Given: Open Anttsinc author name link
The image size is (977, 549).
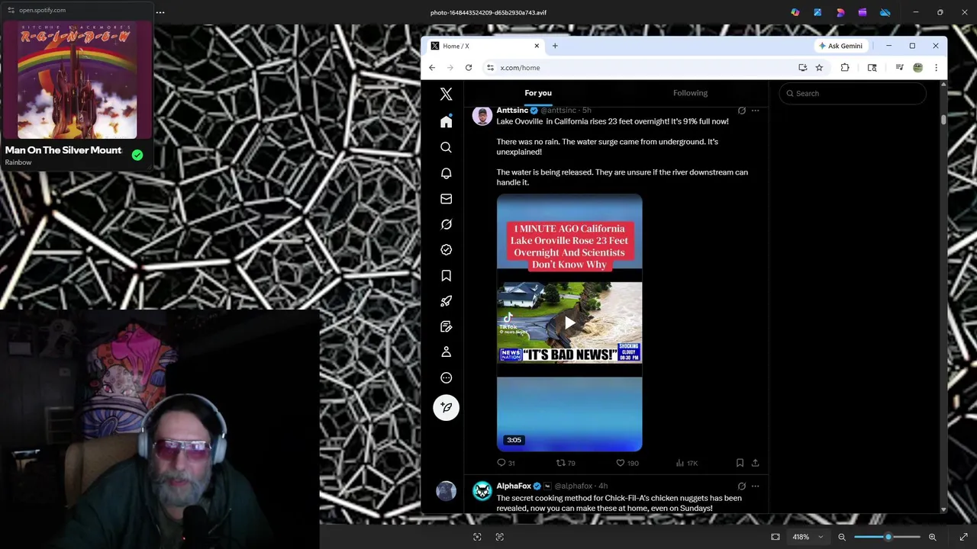Looking at the screenshot, I should tap(512, 111).
